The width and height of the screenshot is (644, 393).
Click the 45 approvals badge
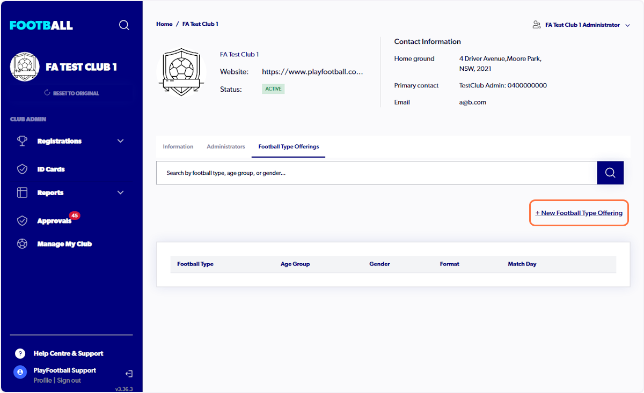(x=75, y=216)
